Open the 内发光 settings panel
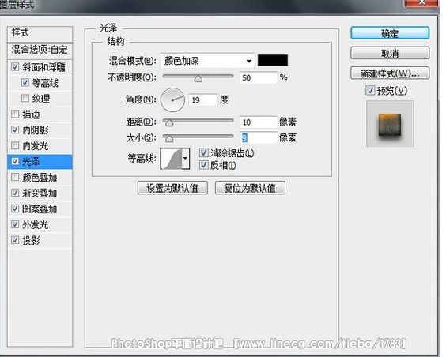Screen dimensions: 446x357 coord(36,145)
